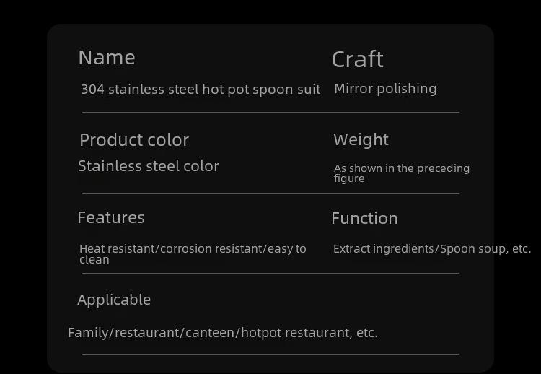The height and width of the screenshot is (374, 541).
Task: Select the Mirror polishing value
Action: [x=385, y=89]
